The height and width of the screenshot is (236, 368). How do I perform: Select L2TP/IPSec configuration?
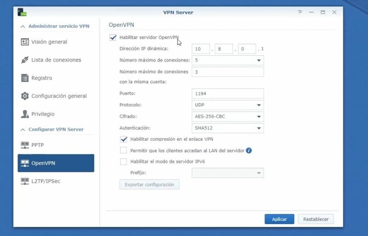pos(56,181)
